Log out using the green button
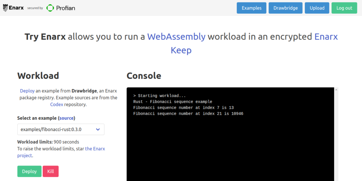The image size is (362, 181). [344, 8]
